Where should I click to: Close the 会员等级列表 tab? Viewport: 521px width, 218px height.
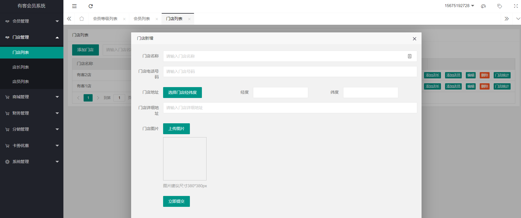coord(124,19)
